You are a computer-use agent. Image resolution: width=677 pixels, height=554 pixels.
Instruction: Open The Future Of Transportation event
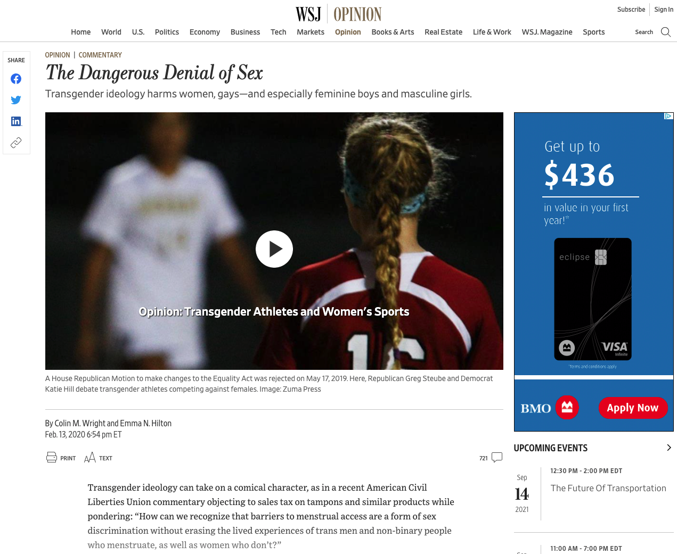[x=608, y=488]
